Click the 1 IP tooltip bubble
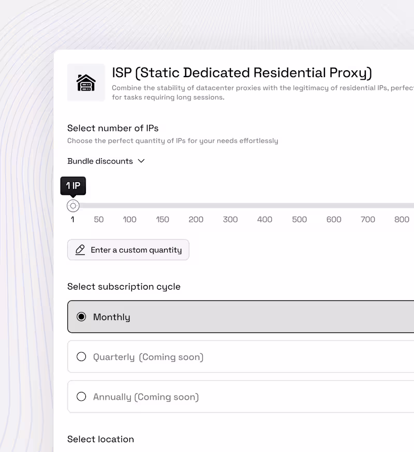The height and width of the screenshot is (452, 414). (73, 186)
